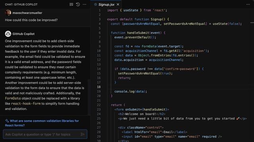Image resolution: width=254 pixels, height=142 pixels.
Task: Click FormData constructor on line 9
Action: click(x=149, y=47)
